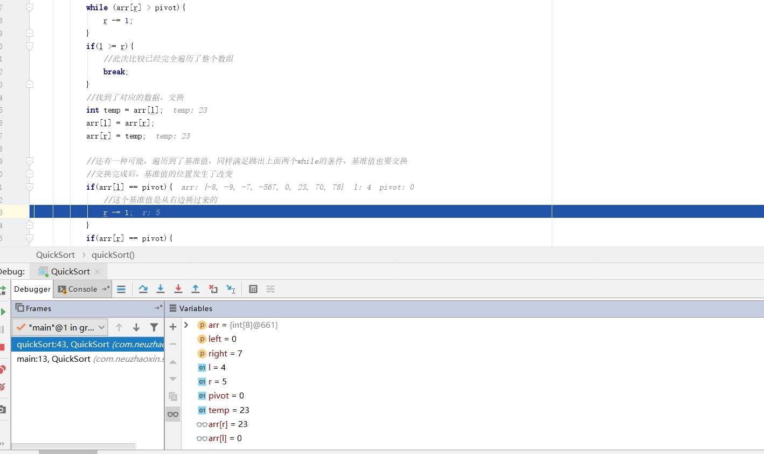Click the Variables panel header icon
Image resolution: width=764 pixels, height=454 pixels.
point(173,308)
